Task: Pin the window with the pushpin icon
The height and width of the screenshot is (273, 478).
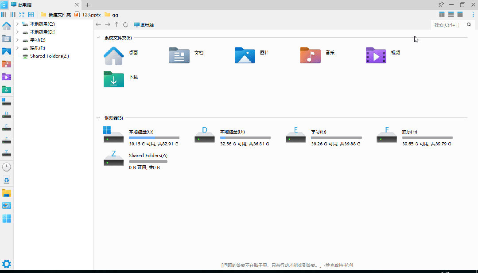Action: coord(441,4)
